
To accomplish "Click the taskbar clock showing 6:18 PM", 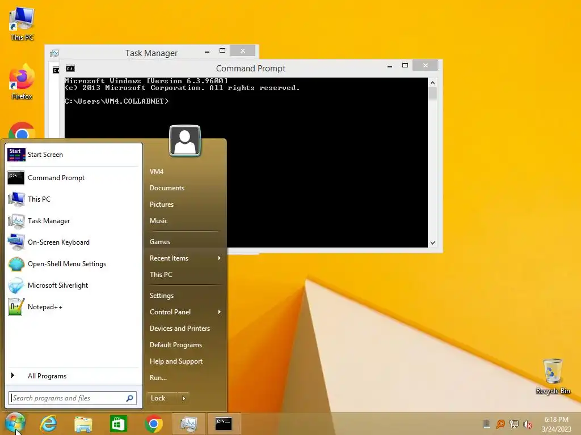I will [x=556, y=424].
